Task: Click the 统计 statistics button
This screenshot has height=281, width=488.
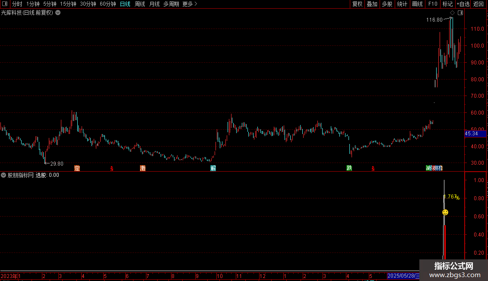Action: (402, 4)
